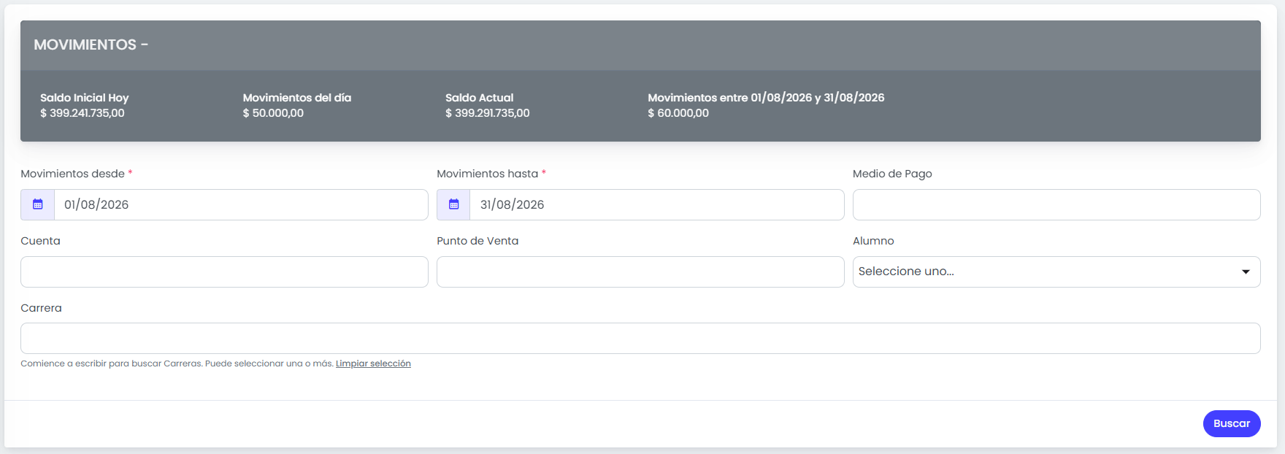Expand the Alumno dropdown arrow
This screenshot has width=1285, height=454.
pos(1246,272)
